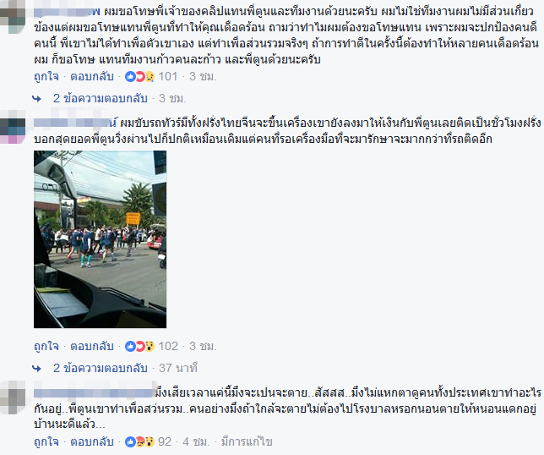Click reaction emoji icons beside count 102
Image resolution: width=544 pixels, height=455 pixels.
pyautogui.click(x=139, y=346)
